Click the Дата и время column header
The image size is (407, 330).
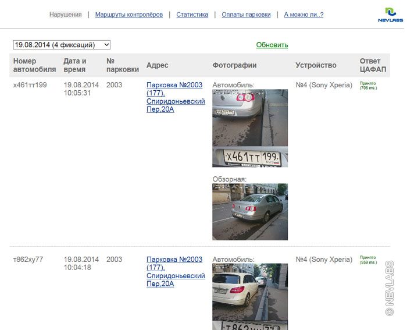click(75, 65)
